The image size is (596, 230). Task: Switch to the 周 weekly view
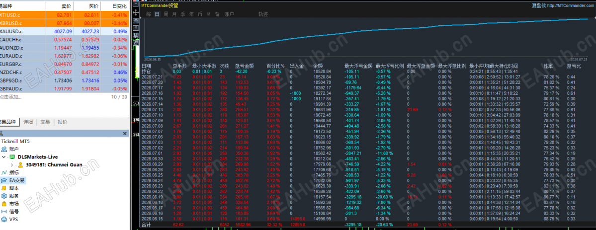166,14
